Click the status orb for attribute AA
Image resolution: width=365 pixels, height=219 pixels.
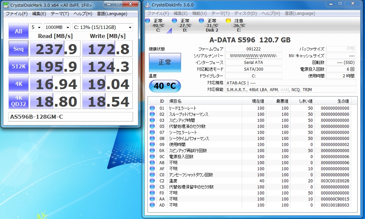tap(152, 198)
